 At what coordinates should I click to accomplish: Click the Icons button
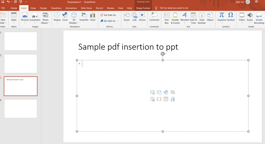[65, 17]
